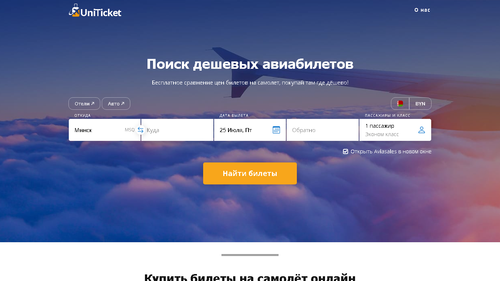Open the 25 Июля departure date picker
Image resolution: width=500 pixels, height=281 pixels.
pyautogui.click(x=250, y=130)
